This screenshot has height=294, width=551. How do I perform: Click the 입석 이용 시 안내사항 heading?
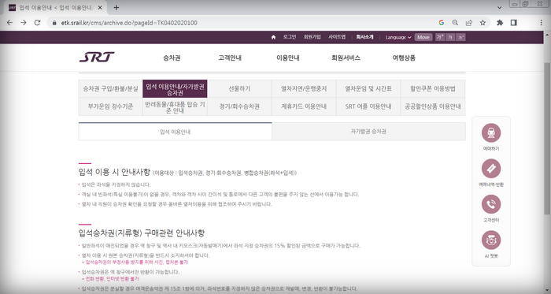pos(114,172)
